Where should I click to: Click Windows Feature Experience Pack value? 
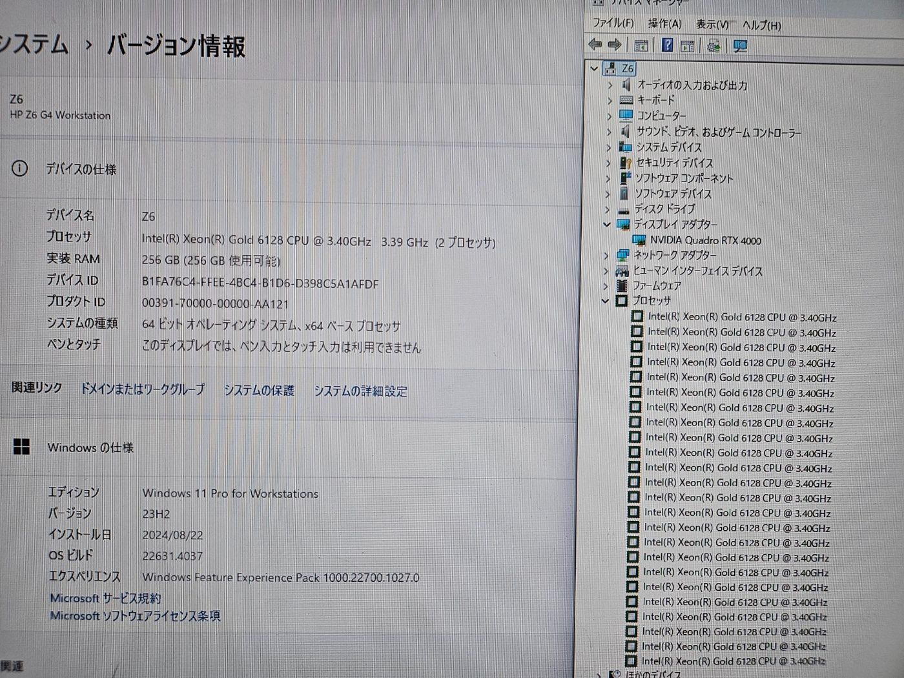[281, 577]
